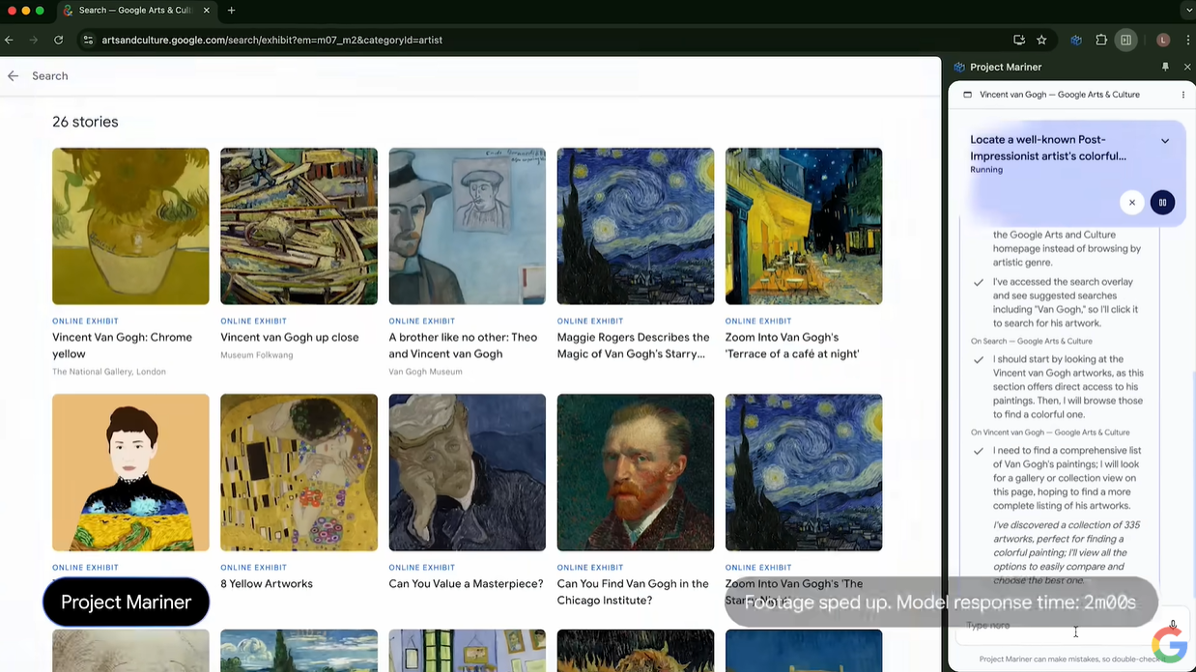Pause the running Mariner task
Viewport: 1196px width, 672px height.
tap(1162, 202)
